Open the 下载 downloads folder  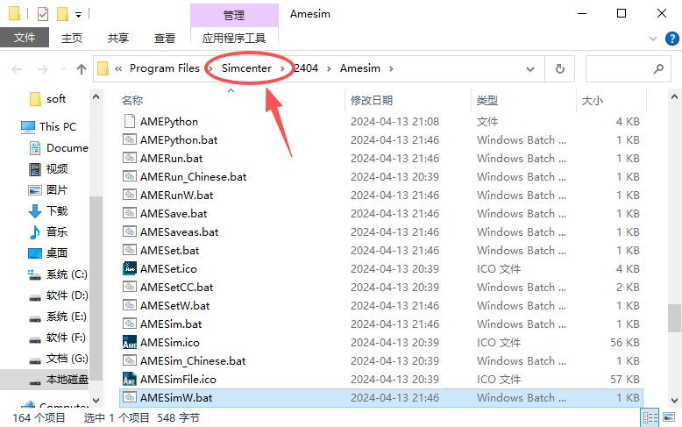point(57,211)
